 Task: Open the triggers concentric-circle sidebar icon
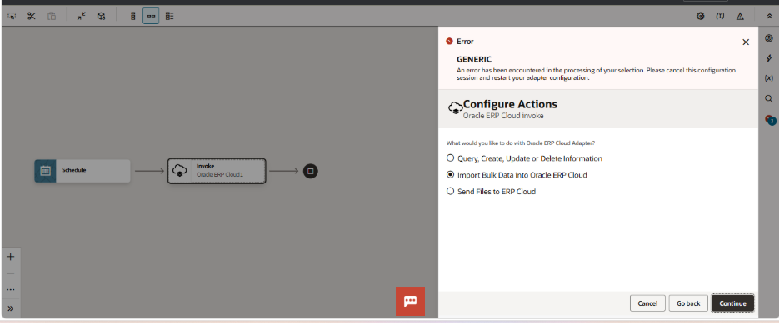[x=769, y=38]
